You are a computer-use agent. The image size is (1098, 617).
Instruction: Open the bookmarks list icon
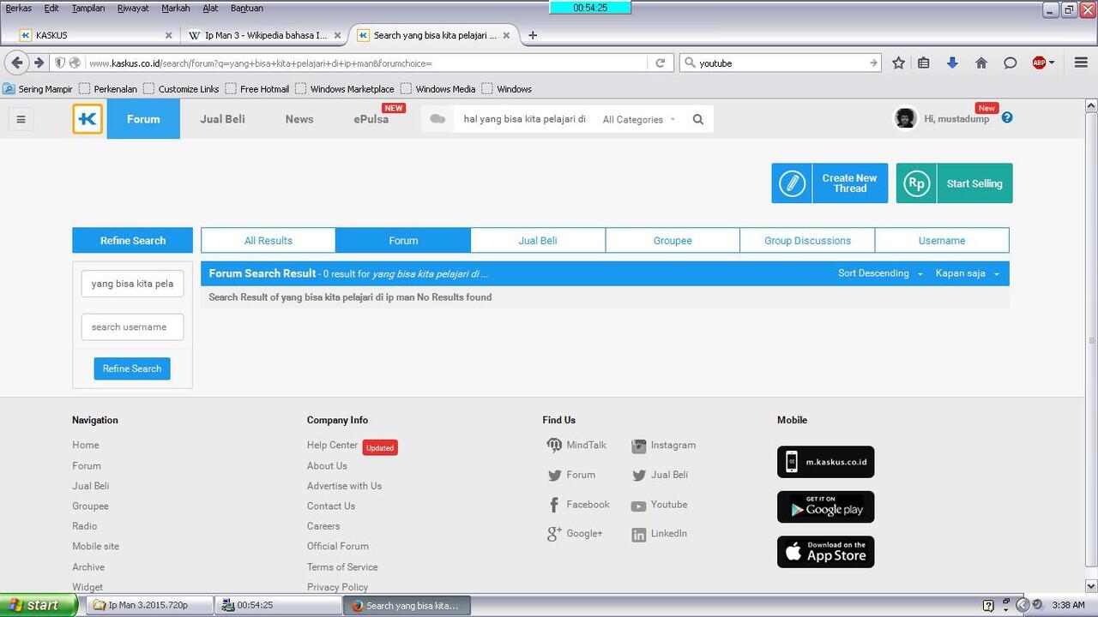point(924,63)
